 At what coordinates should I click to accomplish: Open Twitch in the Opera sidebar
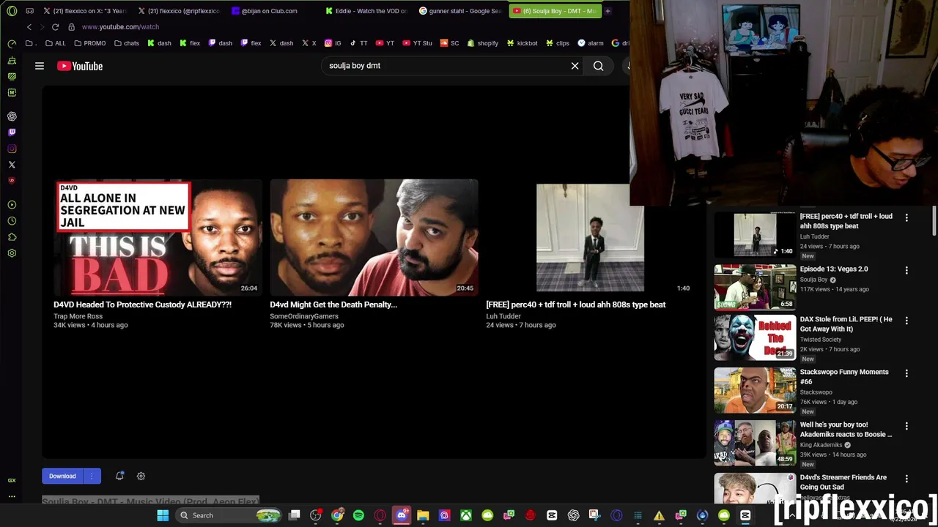click(12, 132)
